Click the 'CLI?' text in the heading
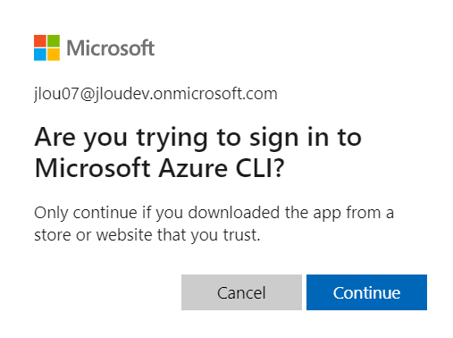The height and width of the screenshot is (338, 453). 260,168
